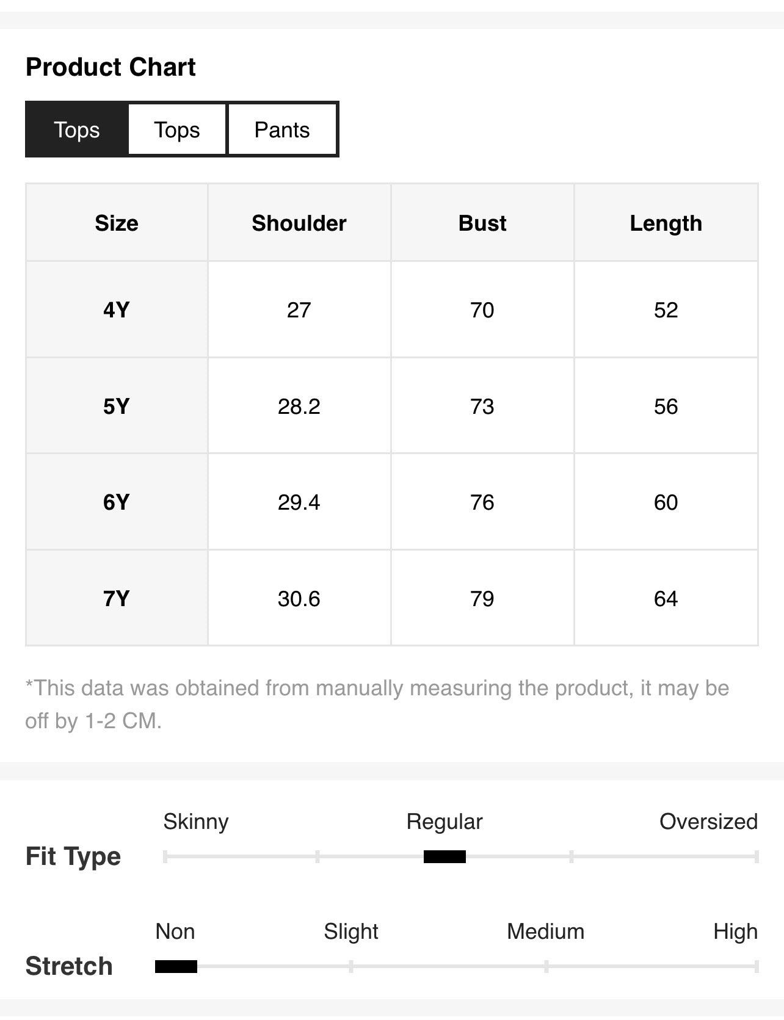Select the 7Y size row label
The image size is (784, 1020).
coord(117,598)
